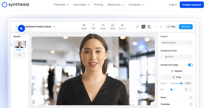
Task: Open the Media tool
Action: point(113,27)
